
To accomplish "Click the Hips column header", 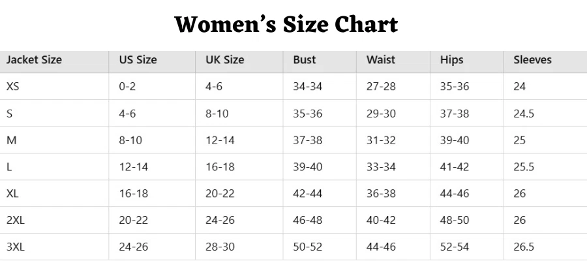I will 451,60.
